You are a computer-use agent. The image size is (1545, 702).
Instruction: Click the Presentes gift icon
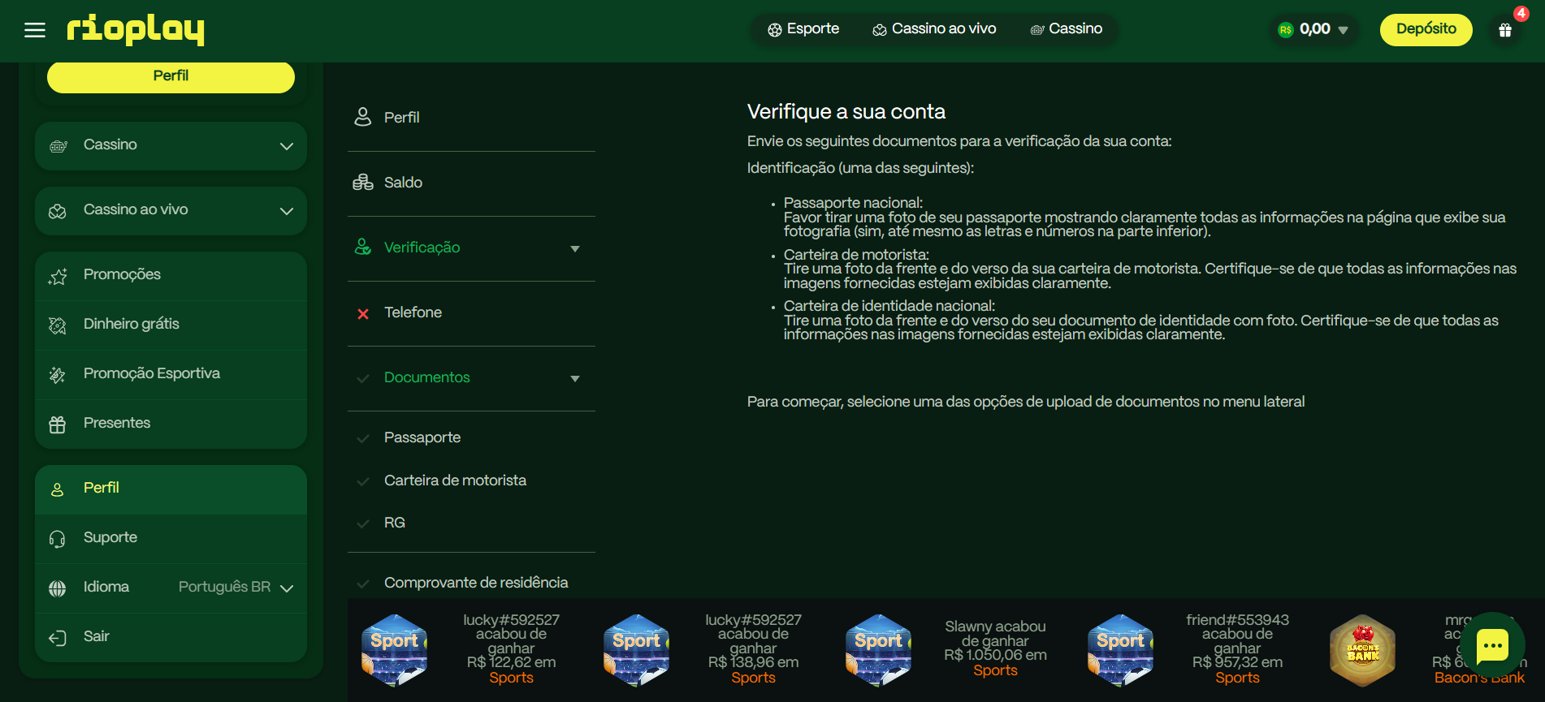[58, 424]
